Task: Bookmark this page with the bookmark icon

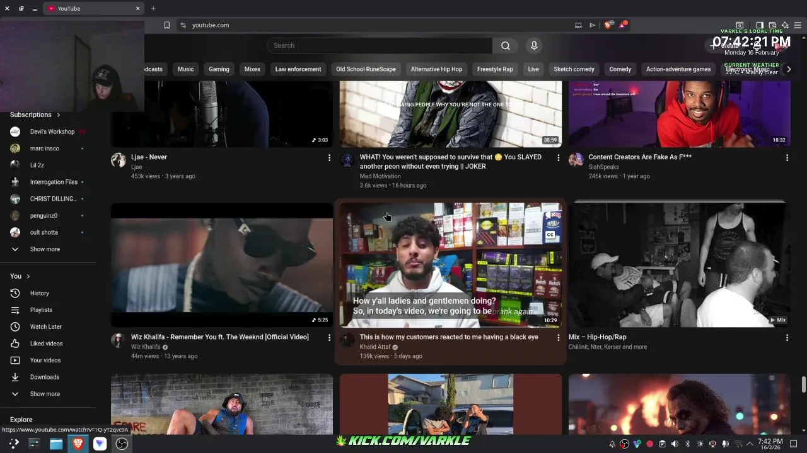Action: (x=166, y=25)
